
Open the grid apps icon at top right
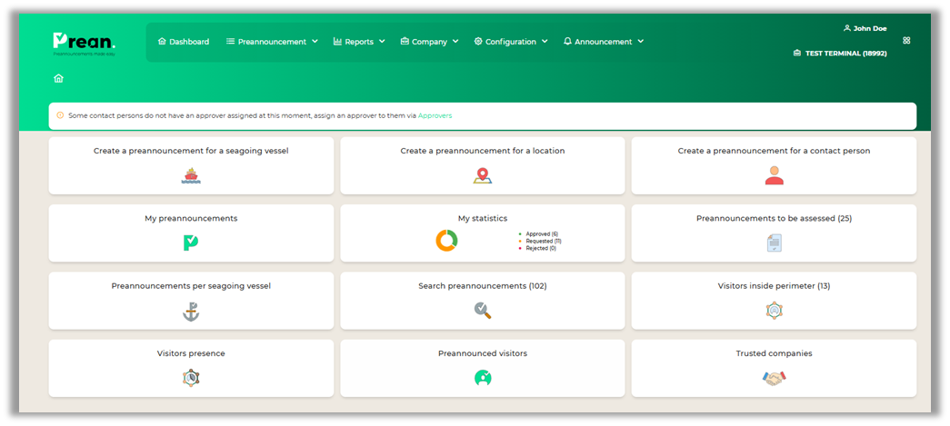(x=906, y=41)
